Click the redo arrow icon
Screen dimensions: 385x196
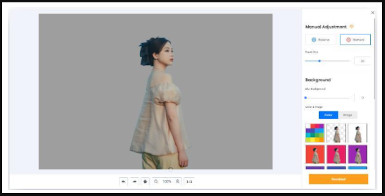(x=134, y=182)
